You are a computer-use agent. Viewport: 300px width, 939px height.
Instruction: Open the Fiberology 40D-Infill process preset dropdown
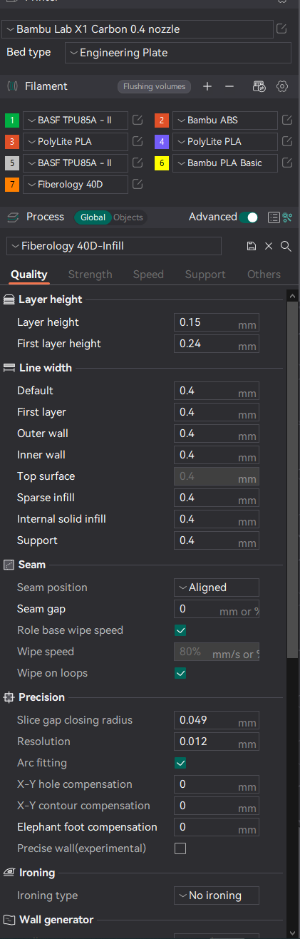[114, 246]
